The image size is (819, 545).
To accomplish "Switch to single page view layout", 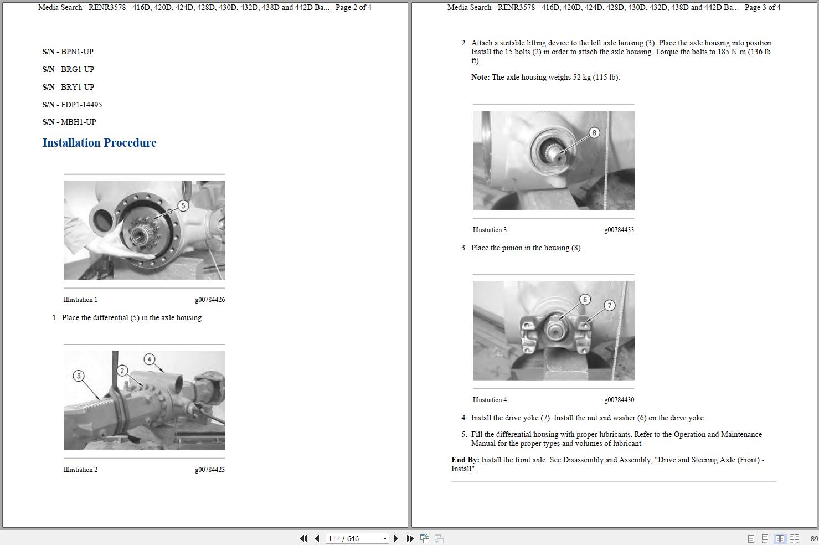I will tap(750, 538).
